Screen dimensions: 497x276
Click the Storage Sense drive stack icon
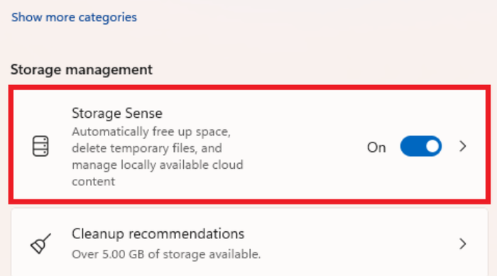tap(40, 146)
